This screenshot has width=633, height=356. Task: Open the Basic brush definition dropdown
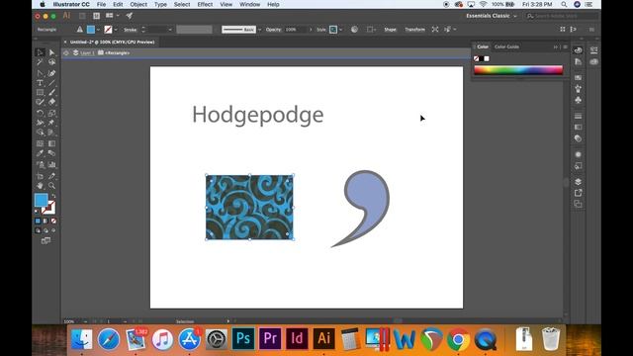[259, 30]
